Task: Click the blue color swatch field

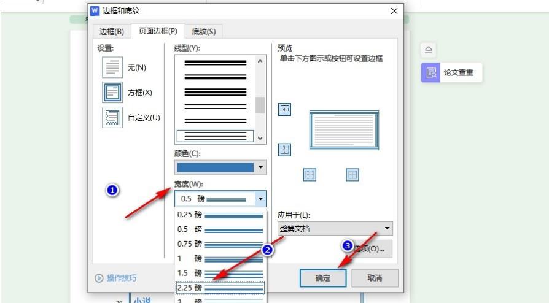Action: [216, 167]
